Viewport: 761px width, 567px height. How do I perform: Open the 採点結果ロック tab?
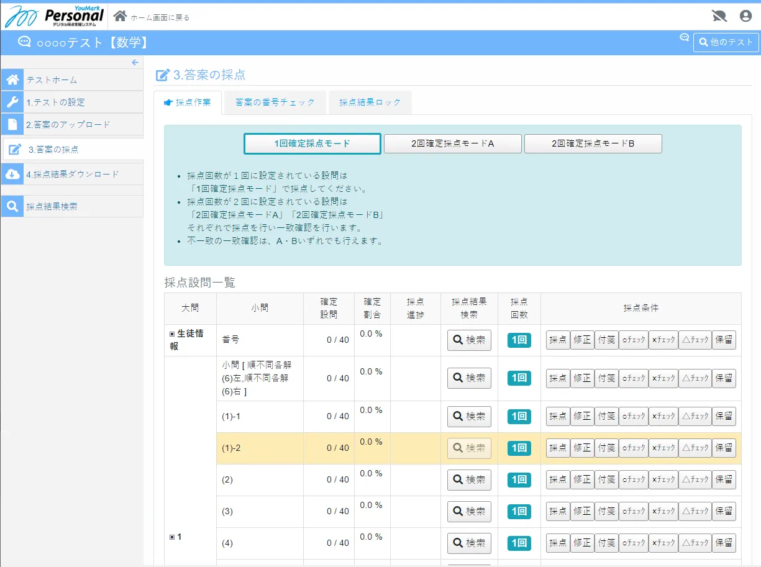[x=370, y=102]
